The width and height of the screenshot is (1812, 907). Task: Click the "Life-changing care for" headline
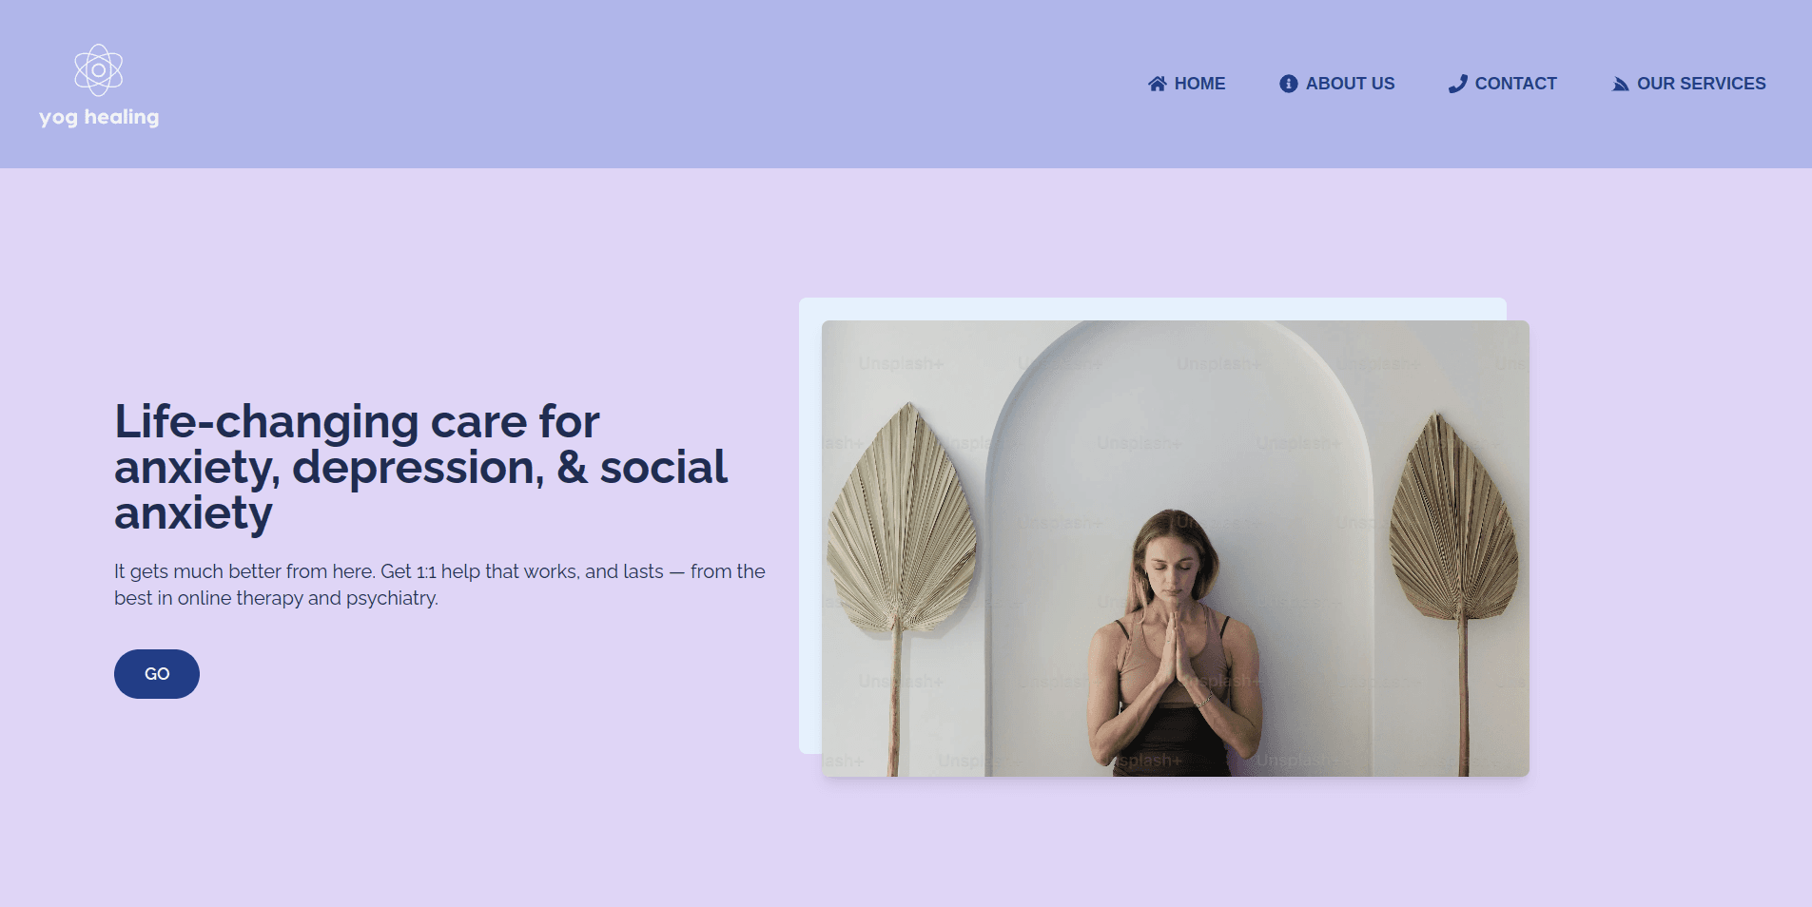point(357,421)
